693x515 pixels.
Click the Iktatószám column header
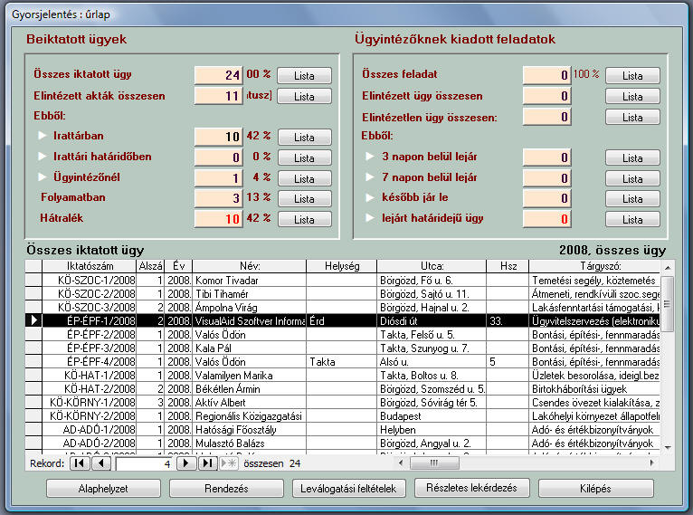coord(90,266)
